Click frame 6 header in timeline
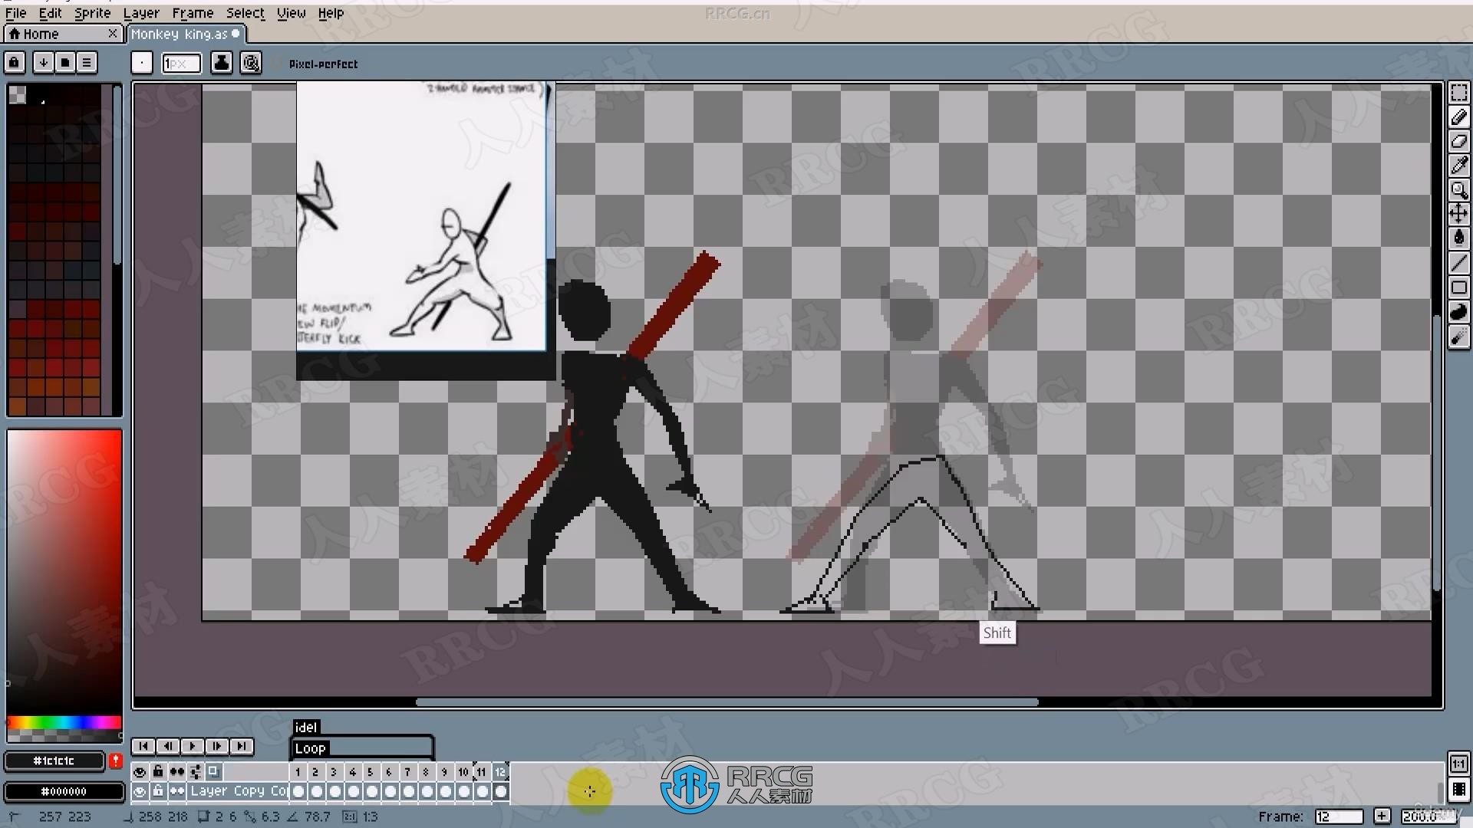The image size is (1473, 828). coord(389,772)
